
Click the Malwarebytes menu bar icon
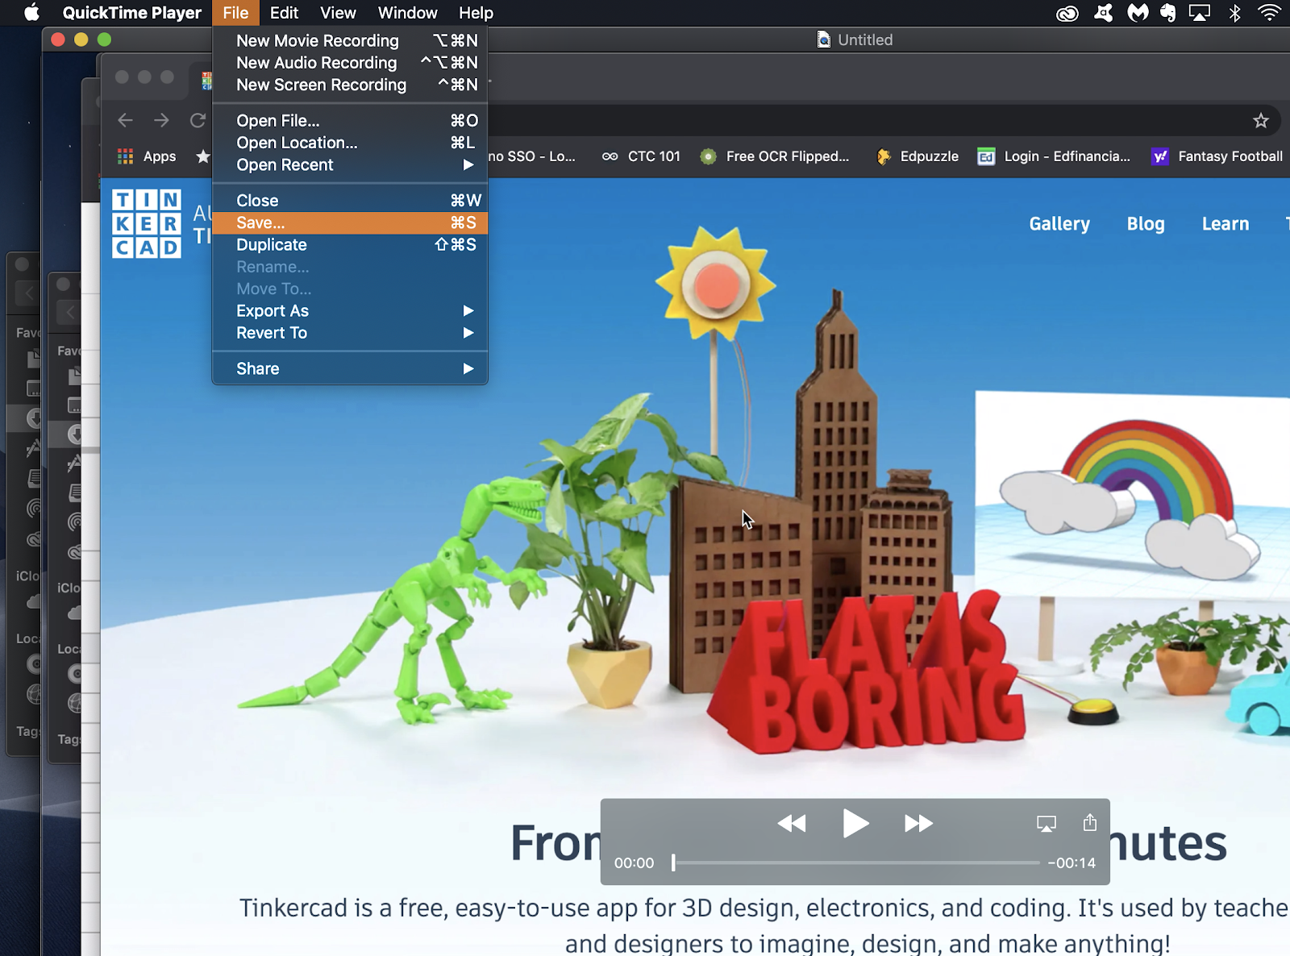click(x=1138, y=13)
